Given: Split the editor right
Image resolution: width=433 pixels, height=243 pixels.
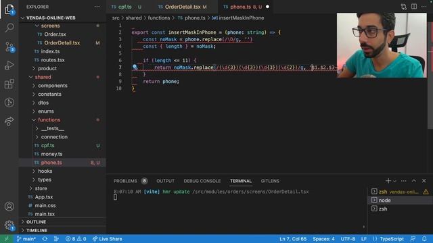Looking at the screenshot, I should click(x=414, y=7).
